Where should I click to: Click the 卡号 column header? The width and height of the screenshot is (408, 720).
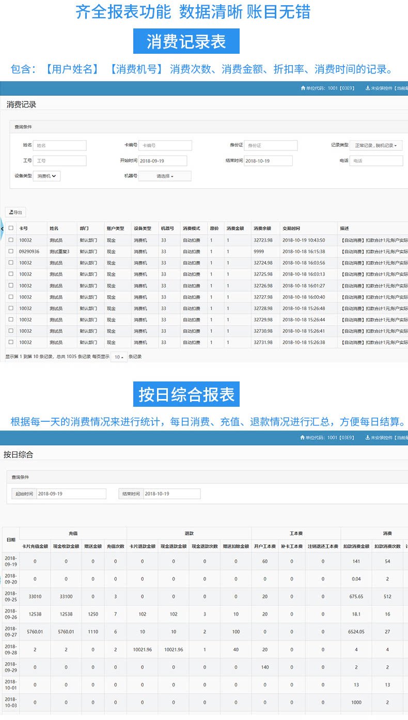coord(23,228)
